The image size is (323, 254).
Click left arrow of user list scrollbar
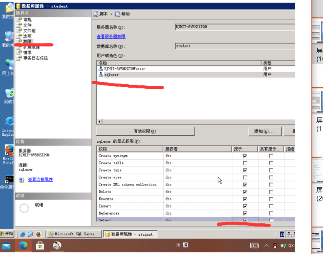pyautogui.click(x=100, y=122)
